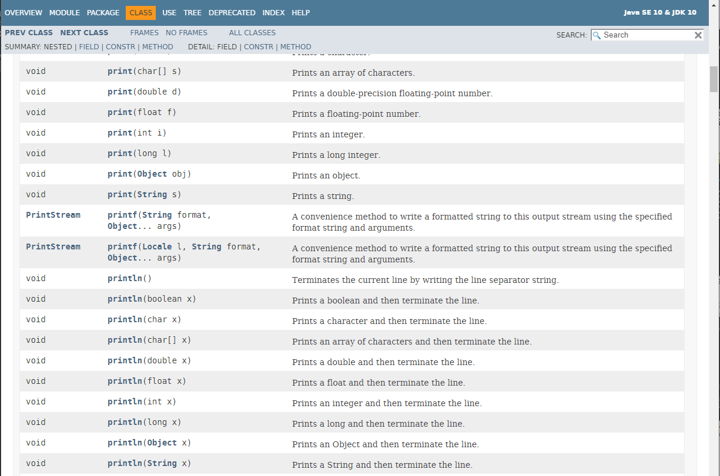Select text 'Prints an array of characters.'
Screen dimensions: 720x476
[x=353, y=73]
